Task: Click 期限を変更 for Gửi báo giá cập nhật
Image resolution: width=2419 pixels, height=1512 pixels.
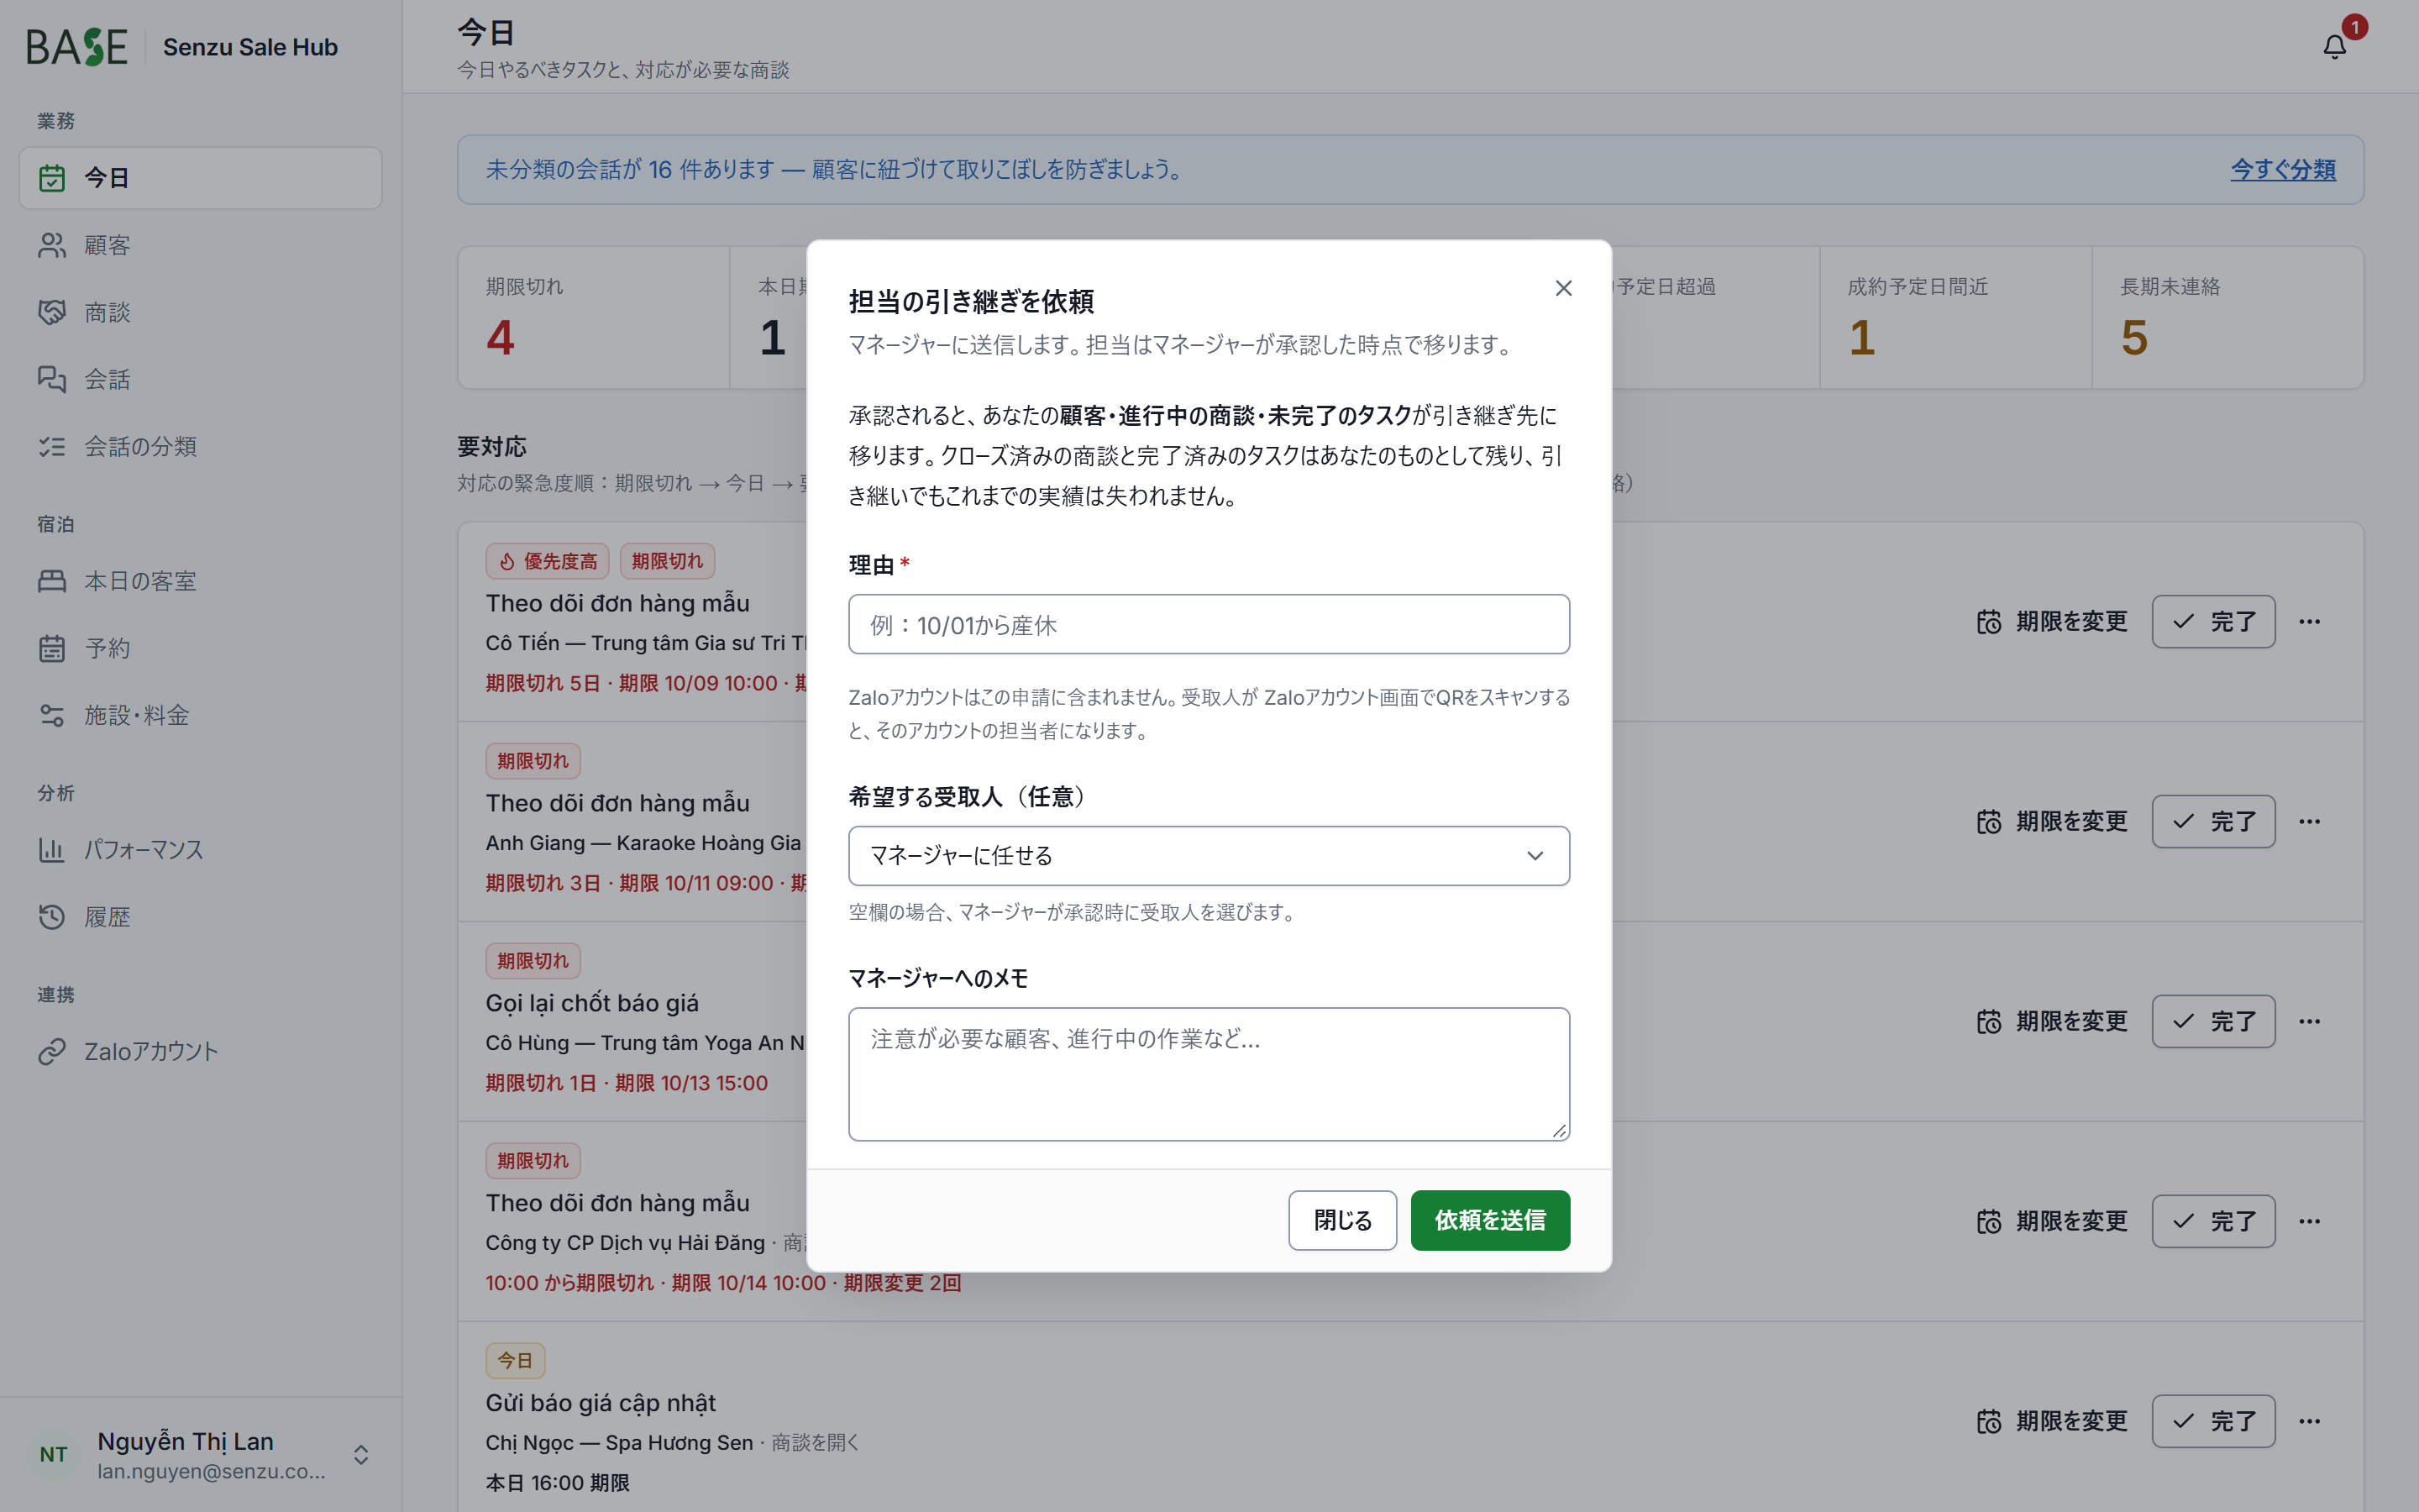Action: click(x=2052, y=1422)
